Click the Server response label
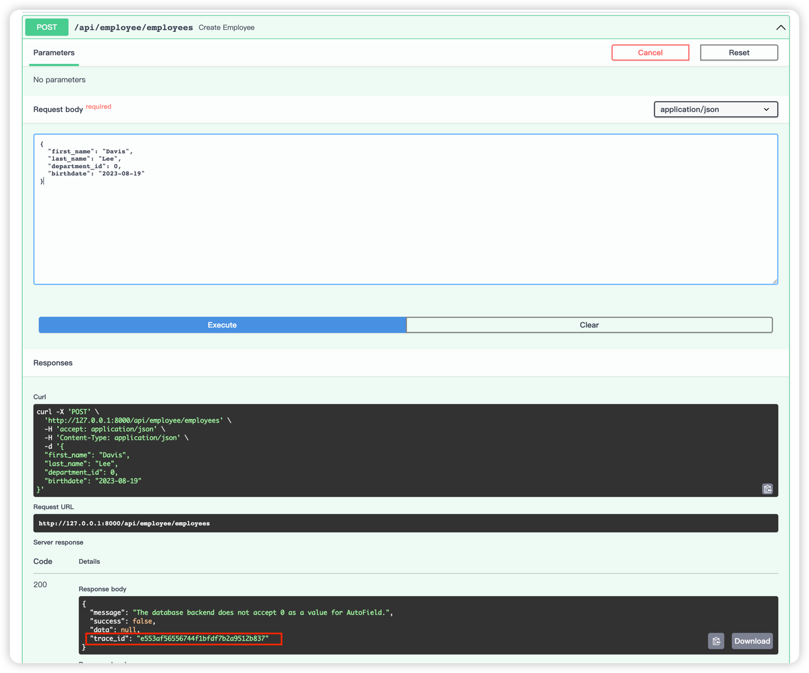The height and width of the screenshot is (673, 809). [x=58, y=542]
